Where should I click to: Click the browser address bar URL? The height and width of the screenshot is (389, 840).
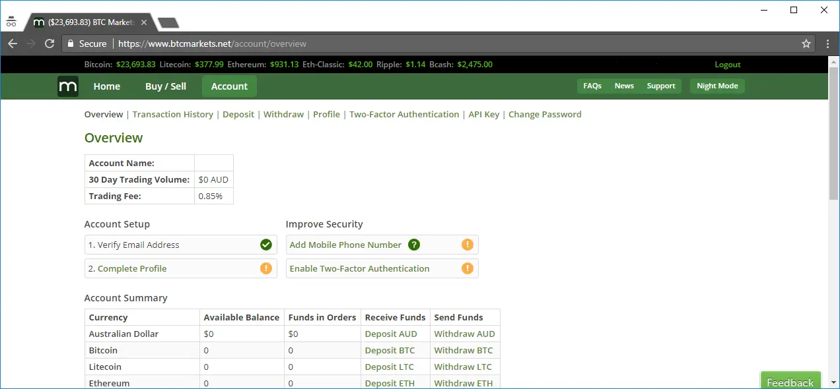pyautogui.click(x=213, y=44)
